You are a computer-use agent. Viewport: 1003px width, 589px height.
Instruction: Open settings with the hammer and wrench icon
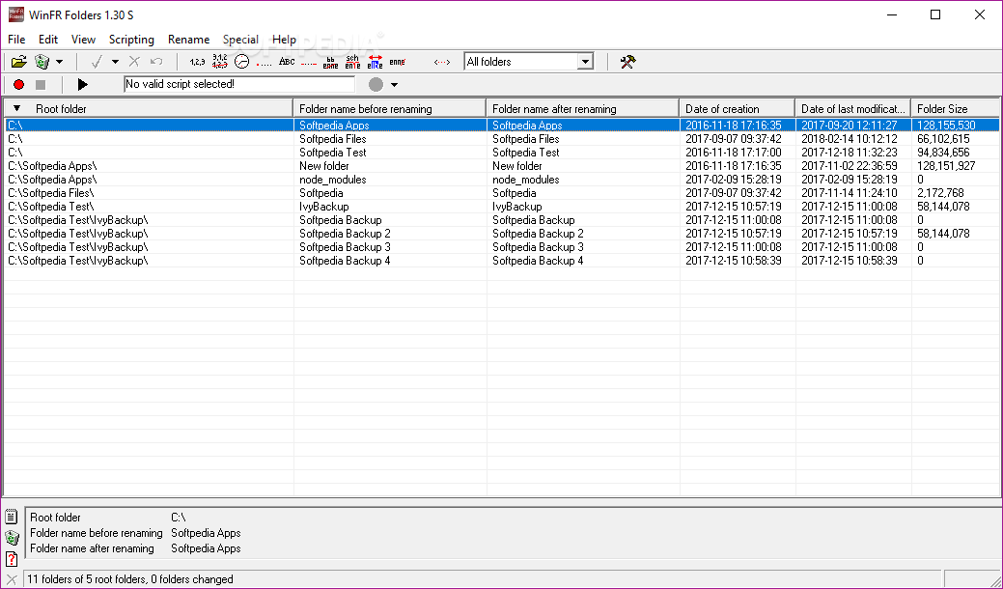(x=628, y=62)
